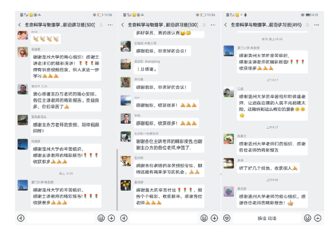Tap the plus attachment icon in left chat

point(111,218)
